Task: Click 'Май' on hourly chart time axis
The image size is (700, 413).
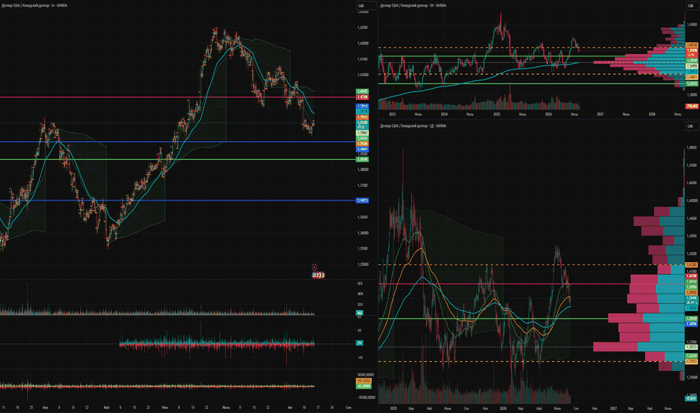Action: (106, 407)
